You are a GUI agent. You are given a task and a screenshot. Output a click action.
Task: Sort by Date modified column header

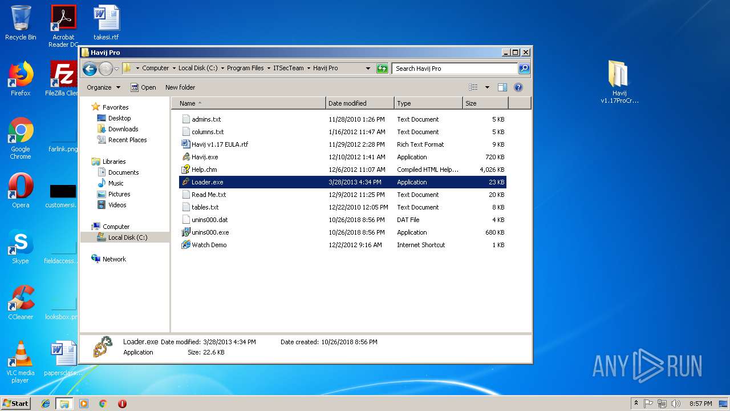point(360,103)
